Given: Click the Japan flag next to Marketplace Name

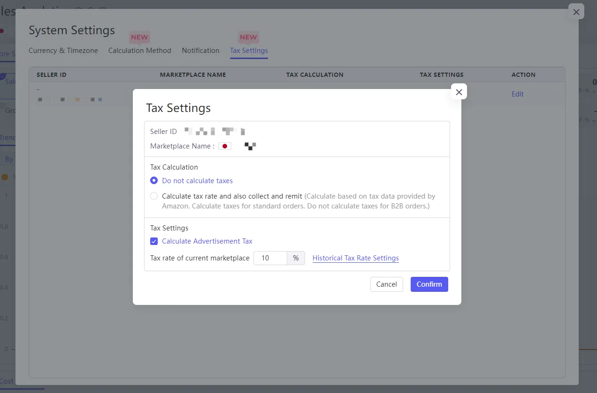Looking at the screenshot, I should coord(225,146).
